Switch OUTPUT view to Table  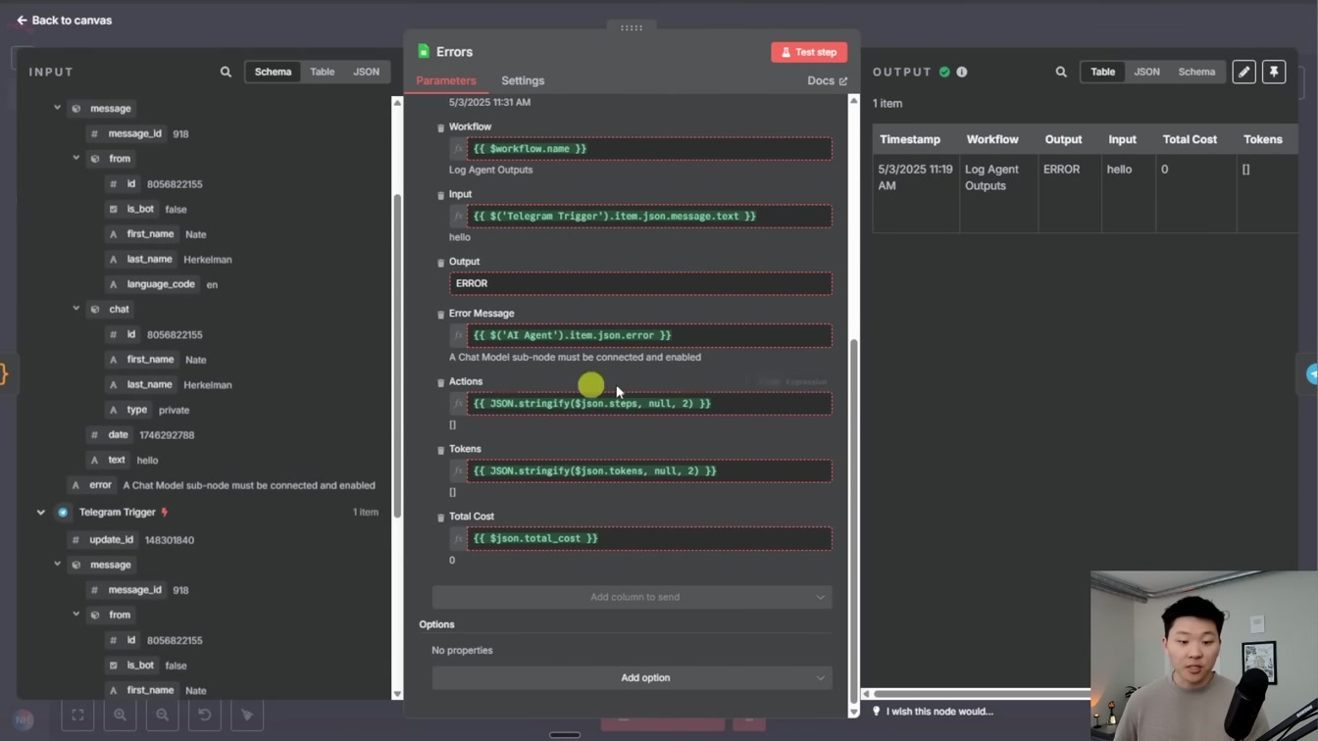[x=1102, y=72]
